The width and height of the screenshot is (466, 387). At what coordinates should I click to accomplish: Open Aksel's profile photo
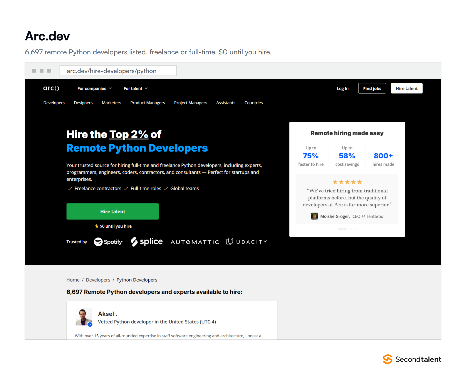coord(83,317)
